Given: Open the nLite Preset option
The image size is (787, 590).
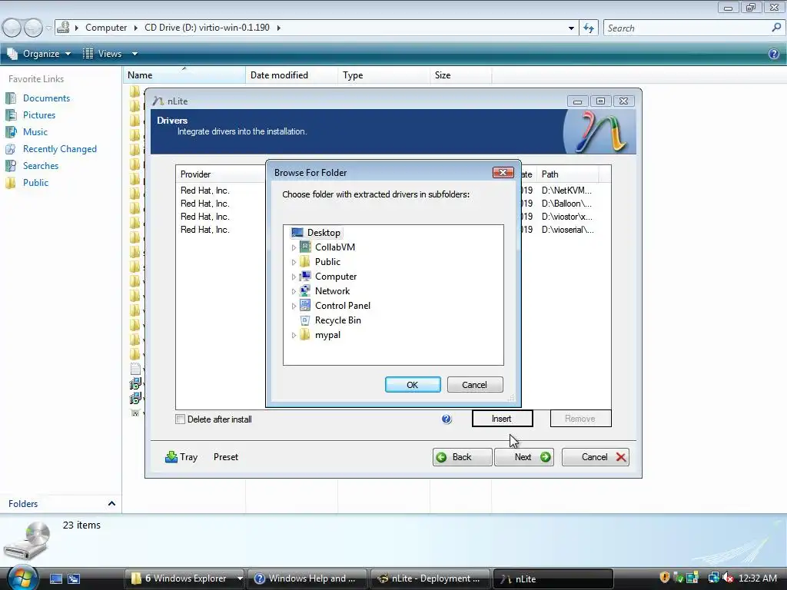Looking at the screenshot, I should pyautogui.click(x=226, y=457).
